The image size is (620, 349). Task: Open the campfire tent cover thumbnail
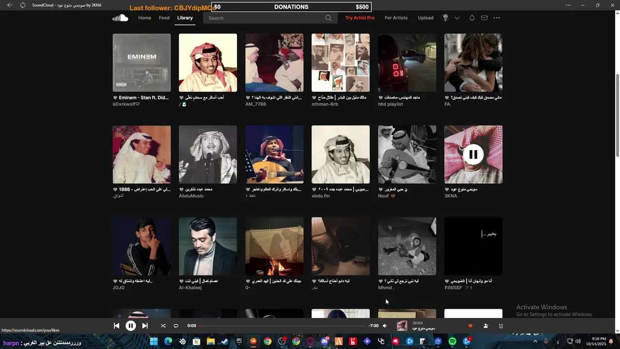[x=274, y=246]
